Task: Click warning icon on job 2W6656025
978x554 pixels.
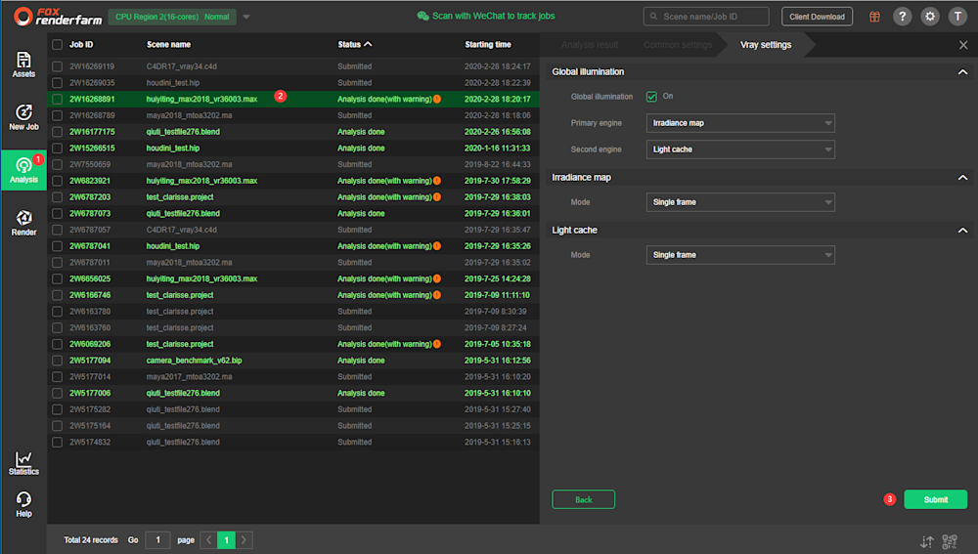Action: click(x=437, y=278)
